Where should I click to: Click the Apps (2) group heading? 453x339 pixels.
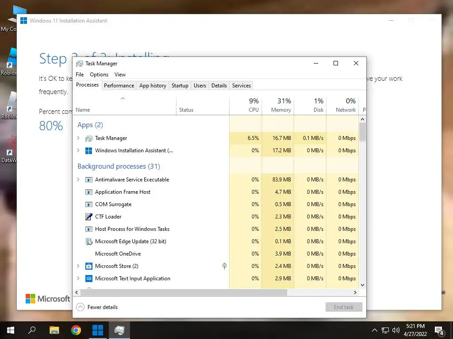(x=90, y=125)
